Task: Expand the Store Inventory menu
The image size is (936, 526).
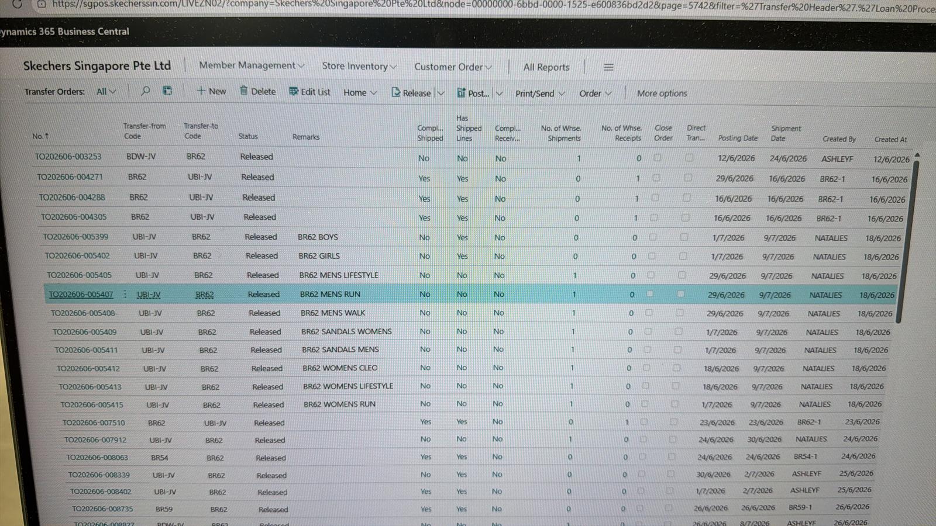Action: 359,66
